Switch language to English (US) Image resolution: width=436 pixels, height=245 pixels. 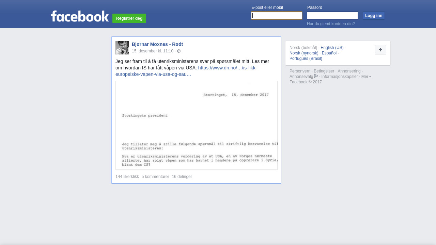[x=332, y=48]
